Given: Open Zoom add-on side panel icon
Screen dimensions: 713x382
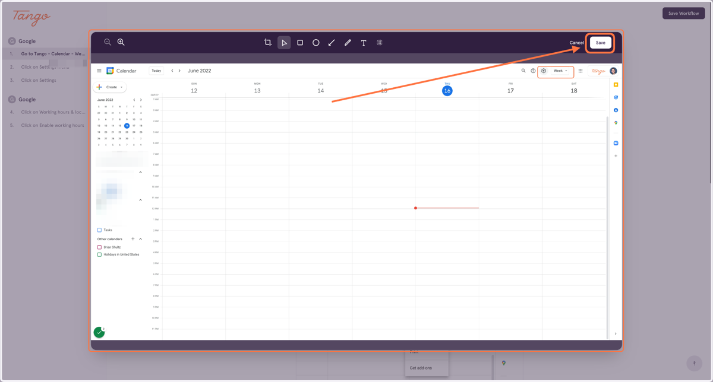Looking at the screenshot, I should click(616, 143).
